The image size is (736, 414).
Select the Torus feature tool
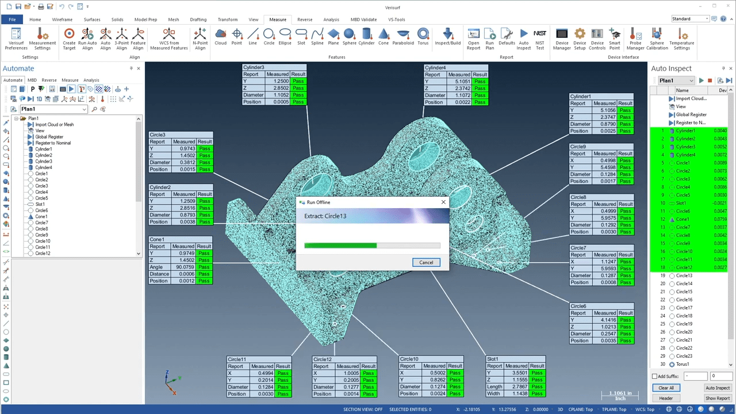(x=423, y=37)
